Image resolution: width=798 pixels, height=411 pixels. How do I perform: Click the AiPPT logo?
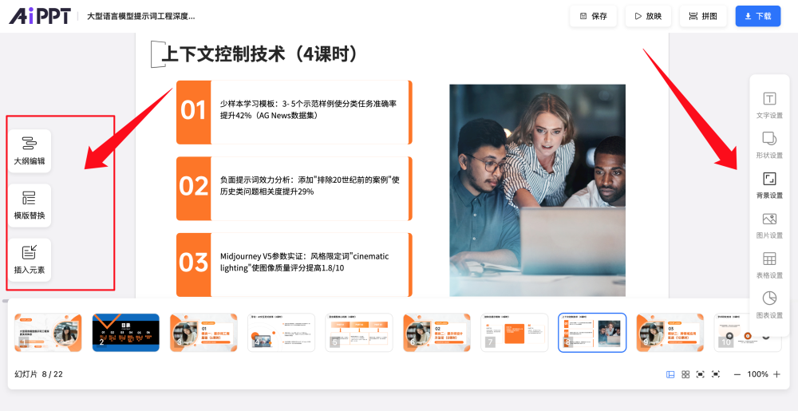(x=40, y=16)
